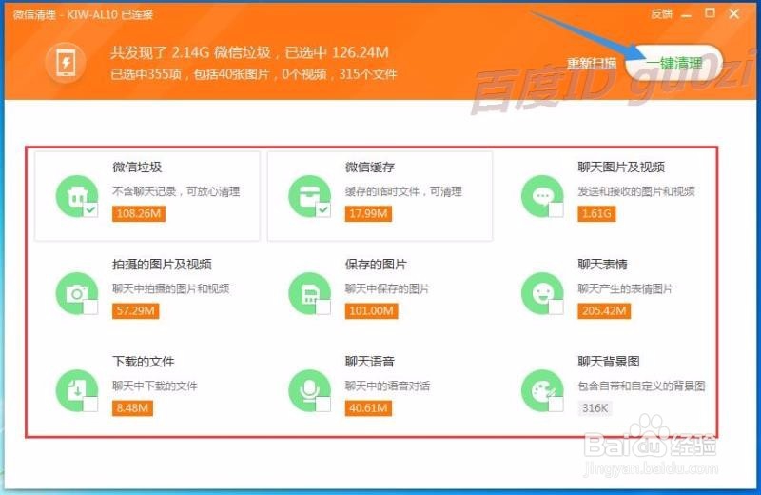Uncheck the 微信缓存 checkbox
Viewport: 761px width, 495px height.
(x=322, y=209)
